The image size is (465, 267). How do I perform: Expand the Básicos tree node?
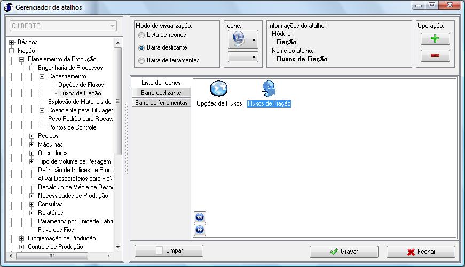[12, 42]
